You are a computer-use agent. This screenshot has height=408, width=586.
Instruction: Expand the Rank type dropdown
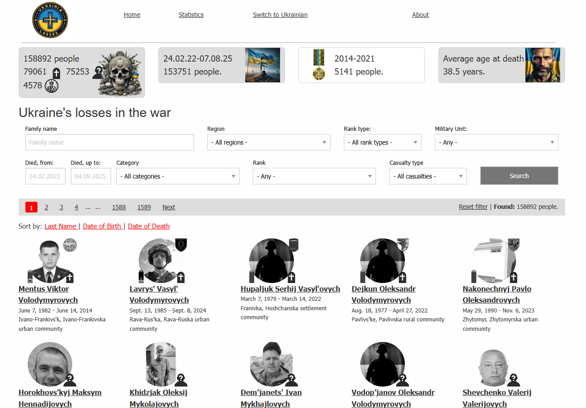click(x=382, y=142)
